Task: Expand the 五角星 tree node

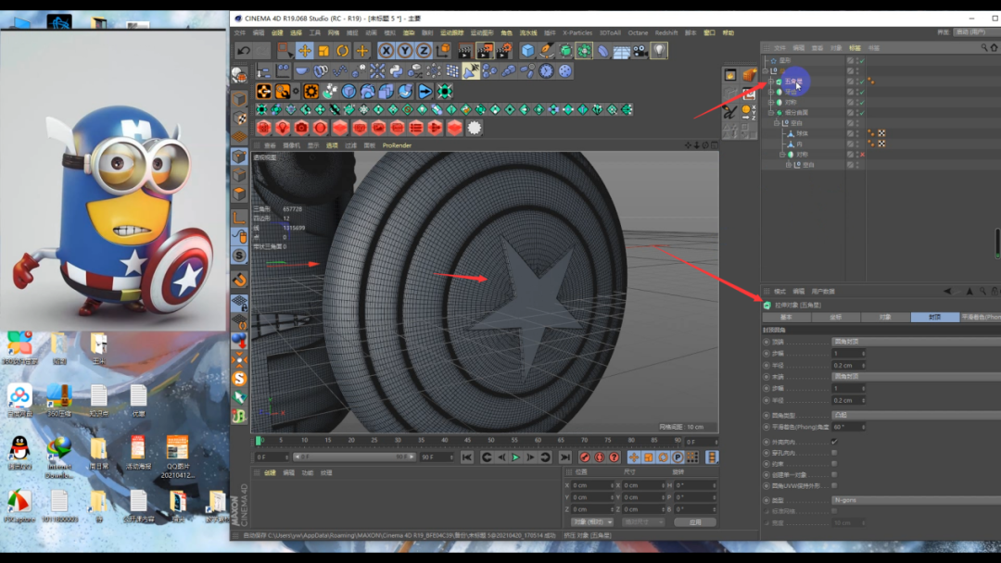Action: pyautogui.click(x=771, y=81)
